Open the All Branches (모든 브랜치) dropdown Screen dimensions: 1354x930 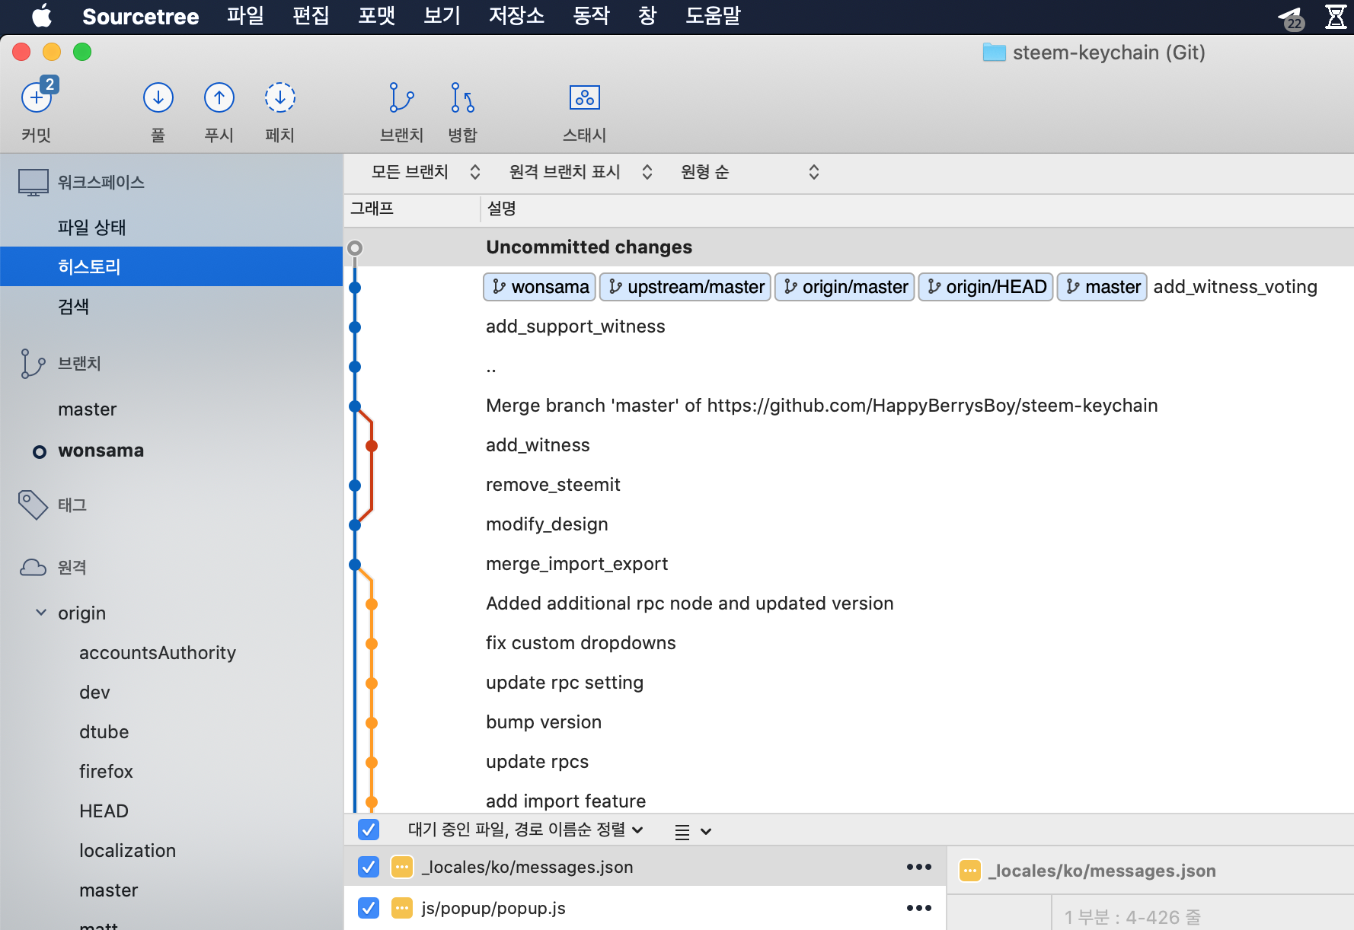point(426,172)
